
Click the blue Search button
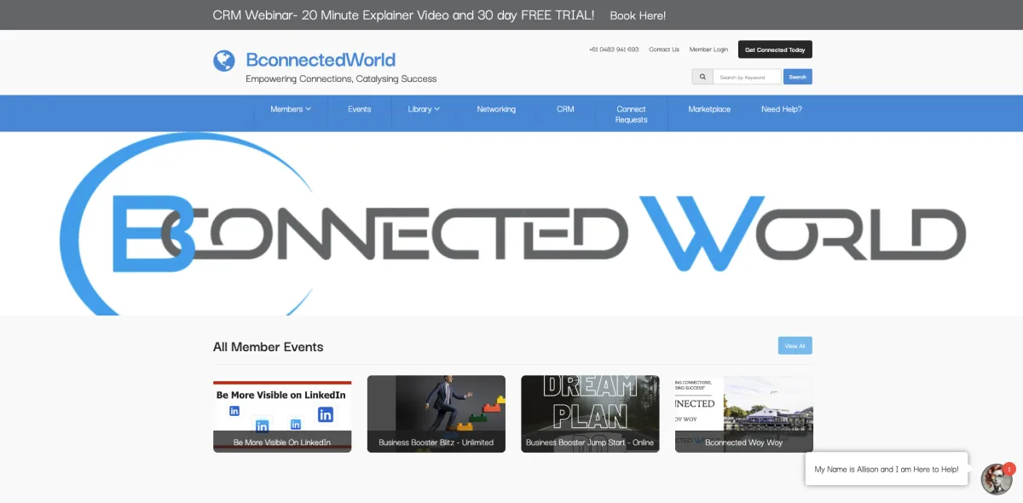coord(797,77)
